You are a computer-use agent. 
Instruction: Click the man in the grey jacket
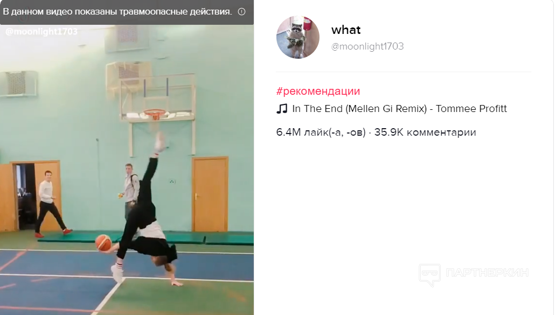130,191
